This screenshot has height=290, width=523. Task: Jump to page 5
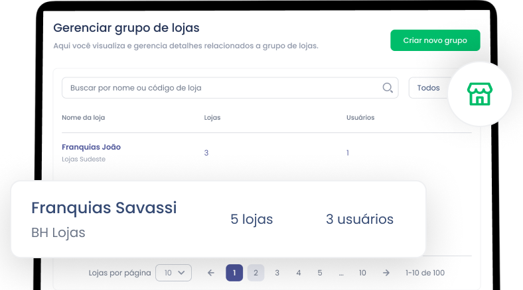[x=319, y=273]
